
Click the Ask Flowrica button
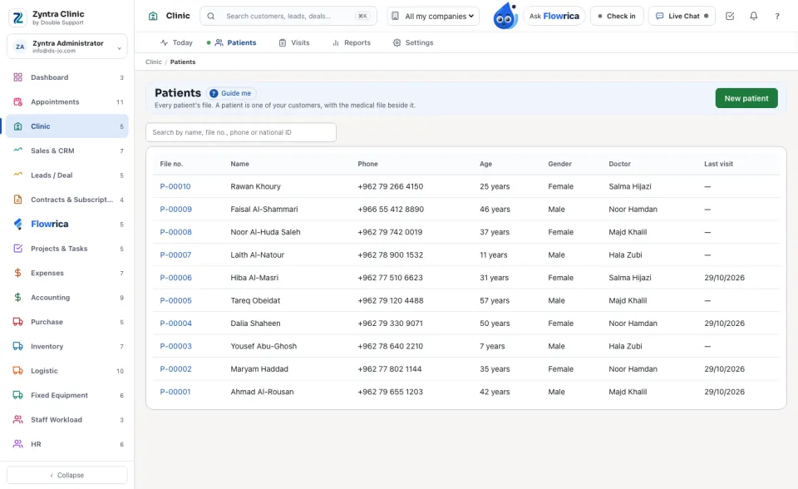point(554,17)
